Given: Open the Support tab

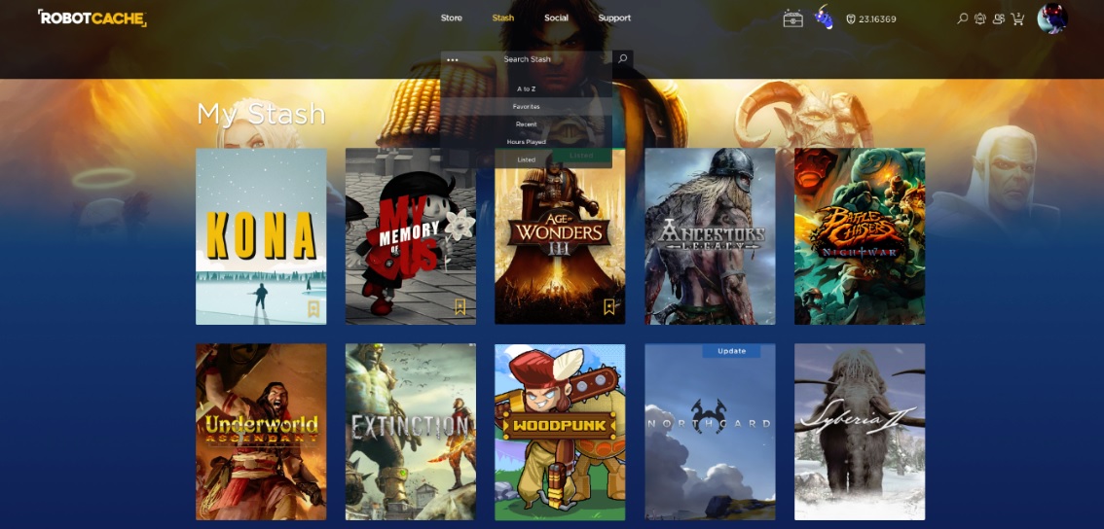Looking at the screenshot, I should click(614, 18).
